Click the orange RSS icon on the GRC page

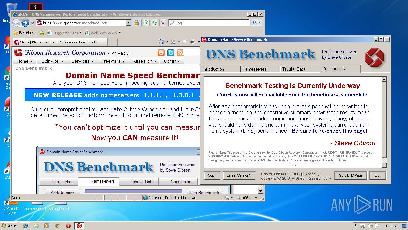[x=180, y=53]
